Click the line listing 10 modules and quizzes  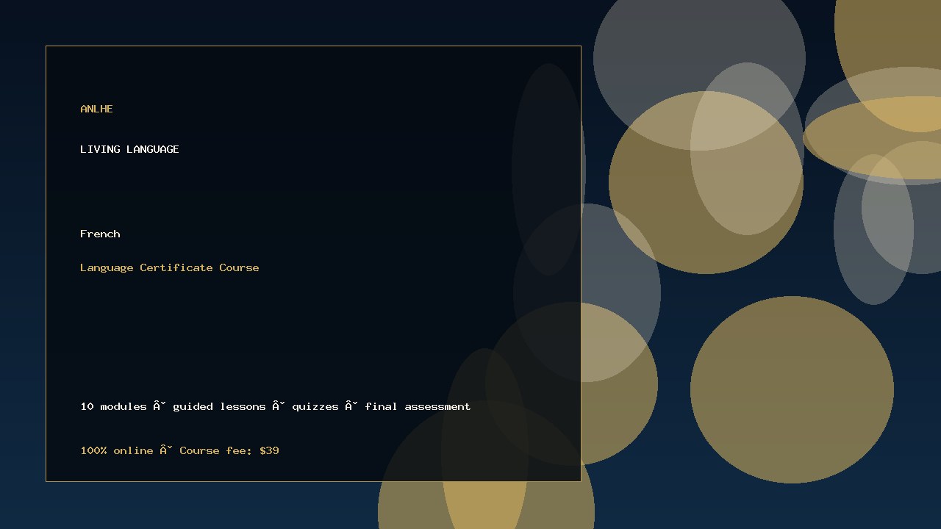276,406
